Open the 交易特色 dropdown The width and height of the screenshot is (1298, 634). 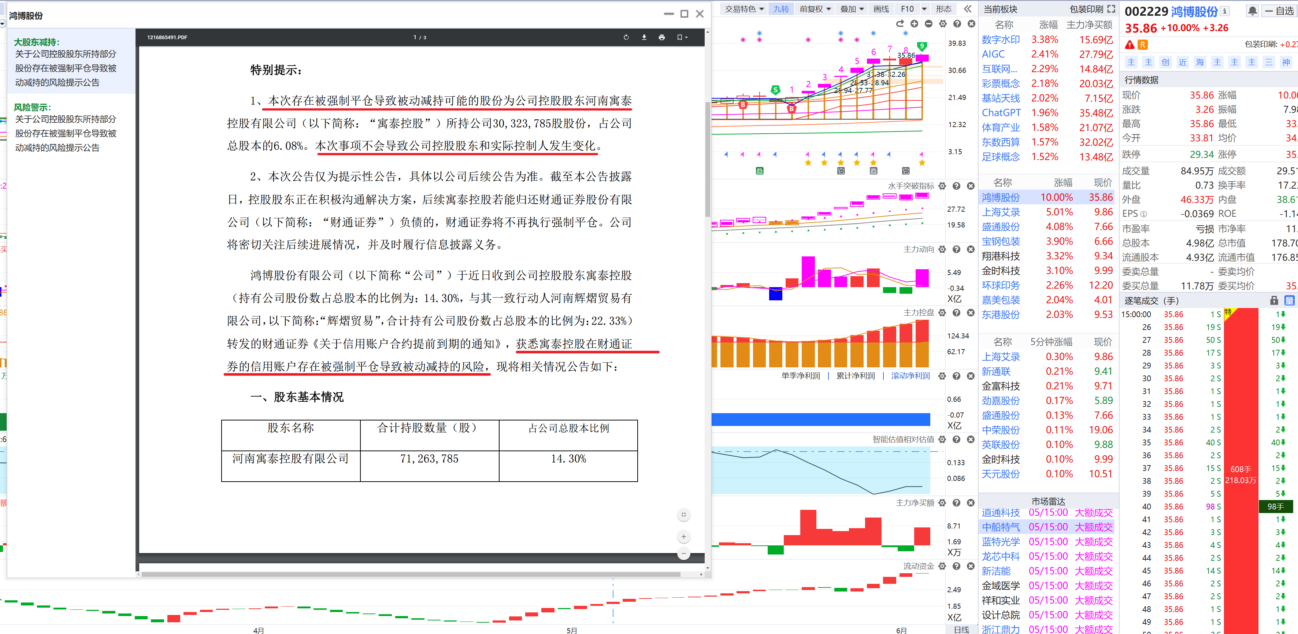744,9
